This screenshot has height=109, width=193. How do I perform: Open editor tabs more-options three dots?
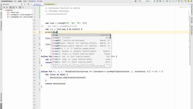(189, 4)
